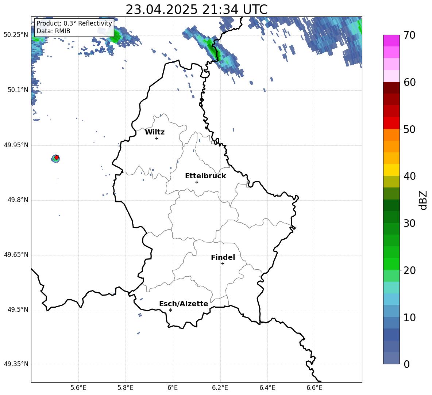Click the 5.6°E longitude label
This screenshot has height=395, width=432.
point(78,388)
